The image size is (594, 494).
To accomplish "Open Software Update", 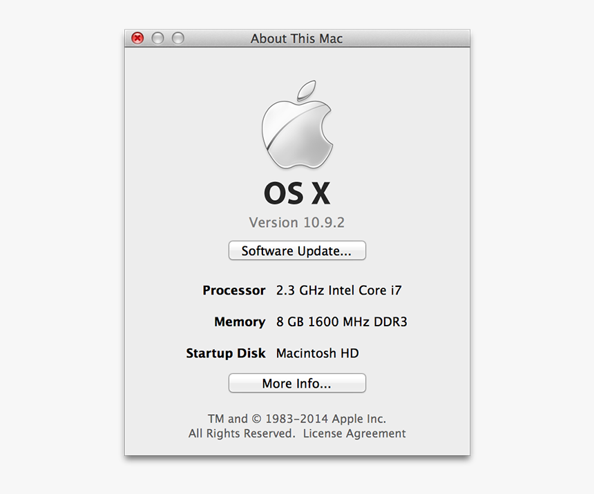I will tap(297, 250).
